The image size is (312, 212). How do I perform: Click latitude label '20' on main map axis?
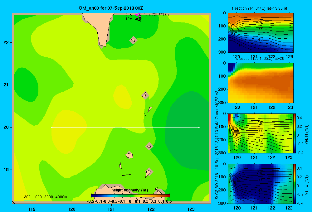click(x=6, y=127)
